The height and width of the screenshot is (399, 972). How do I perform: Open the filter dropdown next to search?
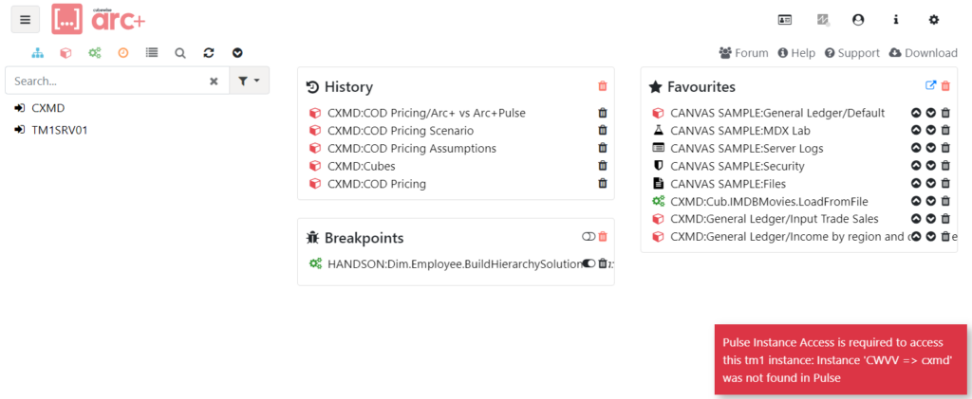(249, 82)
